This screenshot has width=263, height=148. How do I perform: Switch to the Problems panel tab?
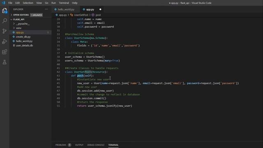[61, 145]
